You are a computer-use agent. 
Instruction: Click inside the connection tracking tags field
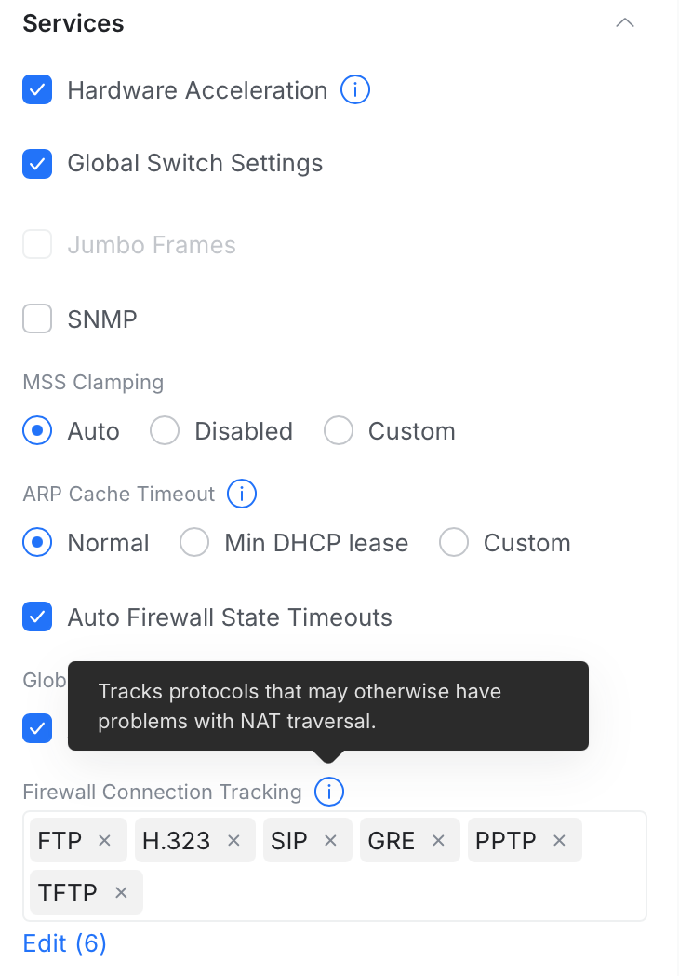(391, 892)
